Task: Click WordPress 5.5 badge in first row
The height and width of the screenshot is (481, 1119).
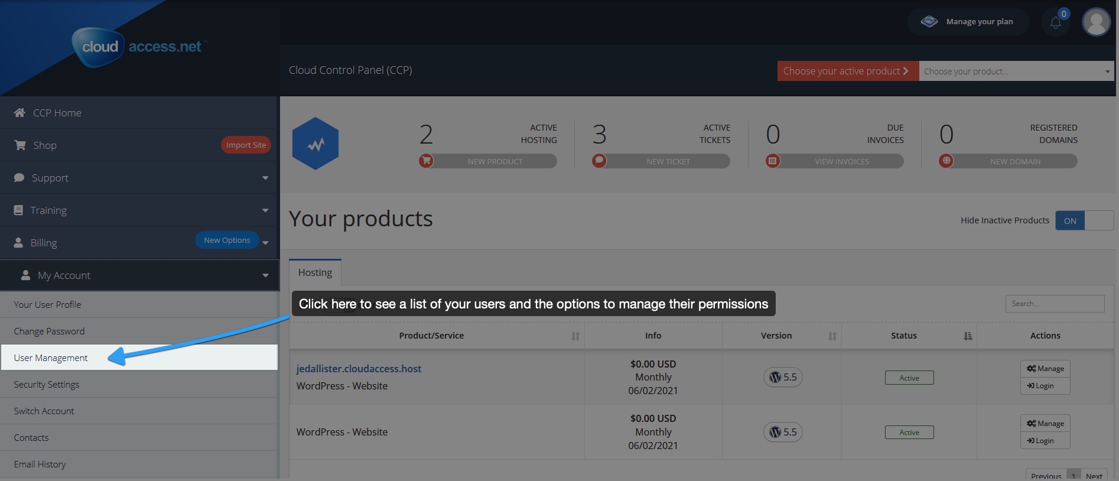Action: point(783,377)
